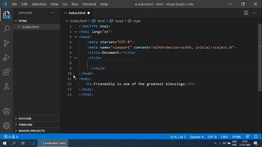Click the editor vertical scrollbar

point(260,58)
